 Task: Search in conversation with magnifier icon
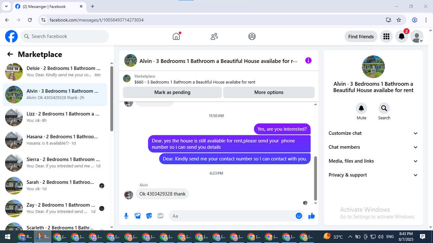pyautogui.click(x=384, y=108)
